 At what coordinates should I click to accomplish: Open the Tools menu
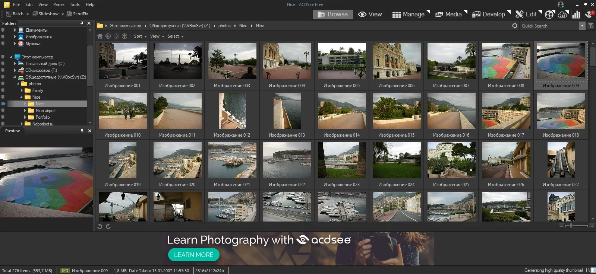(x=75, y=4)
